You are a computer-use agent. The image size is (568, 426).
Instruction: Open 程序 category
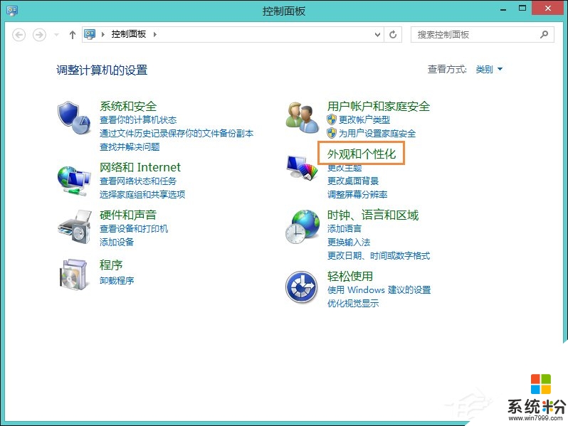[x=111, y=265]
